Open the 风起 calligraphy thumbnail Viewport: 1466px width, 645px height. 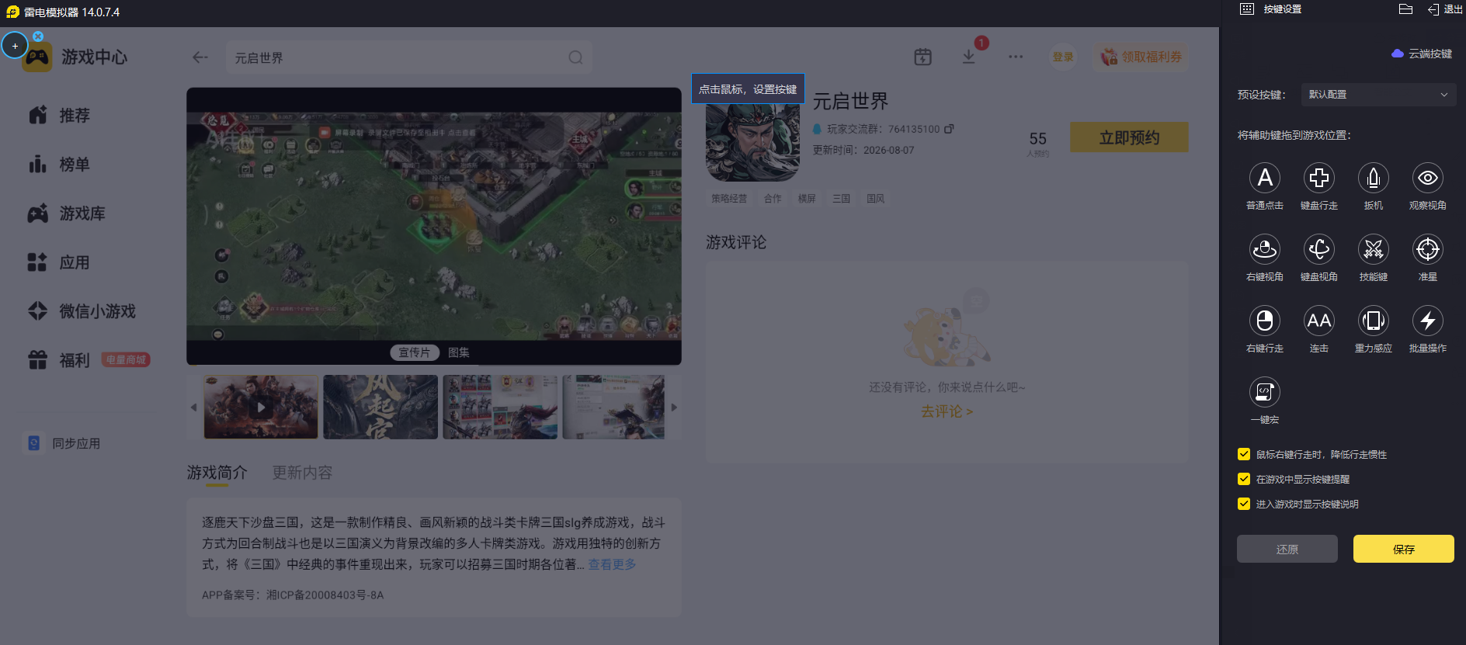380,407
